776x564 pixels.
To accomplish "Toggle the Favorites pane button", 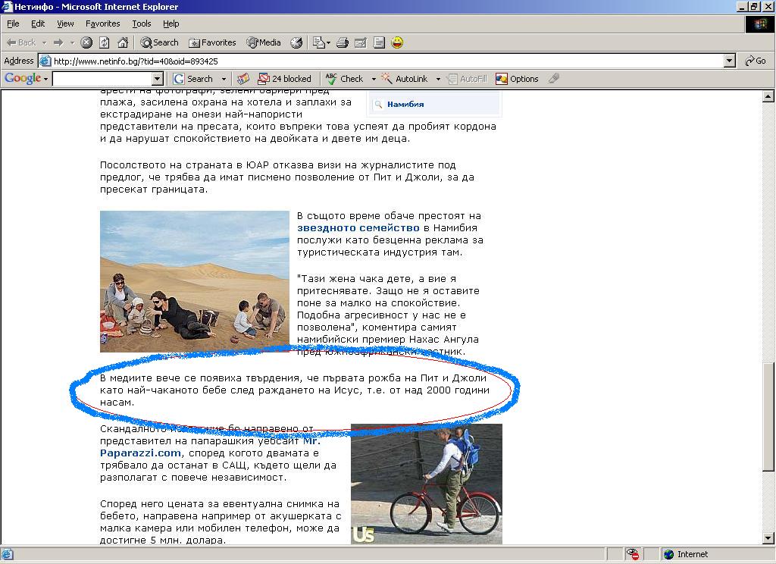I will click(212, 42).
